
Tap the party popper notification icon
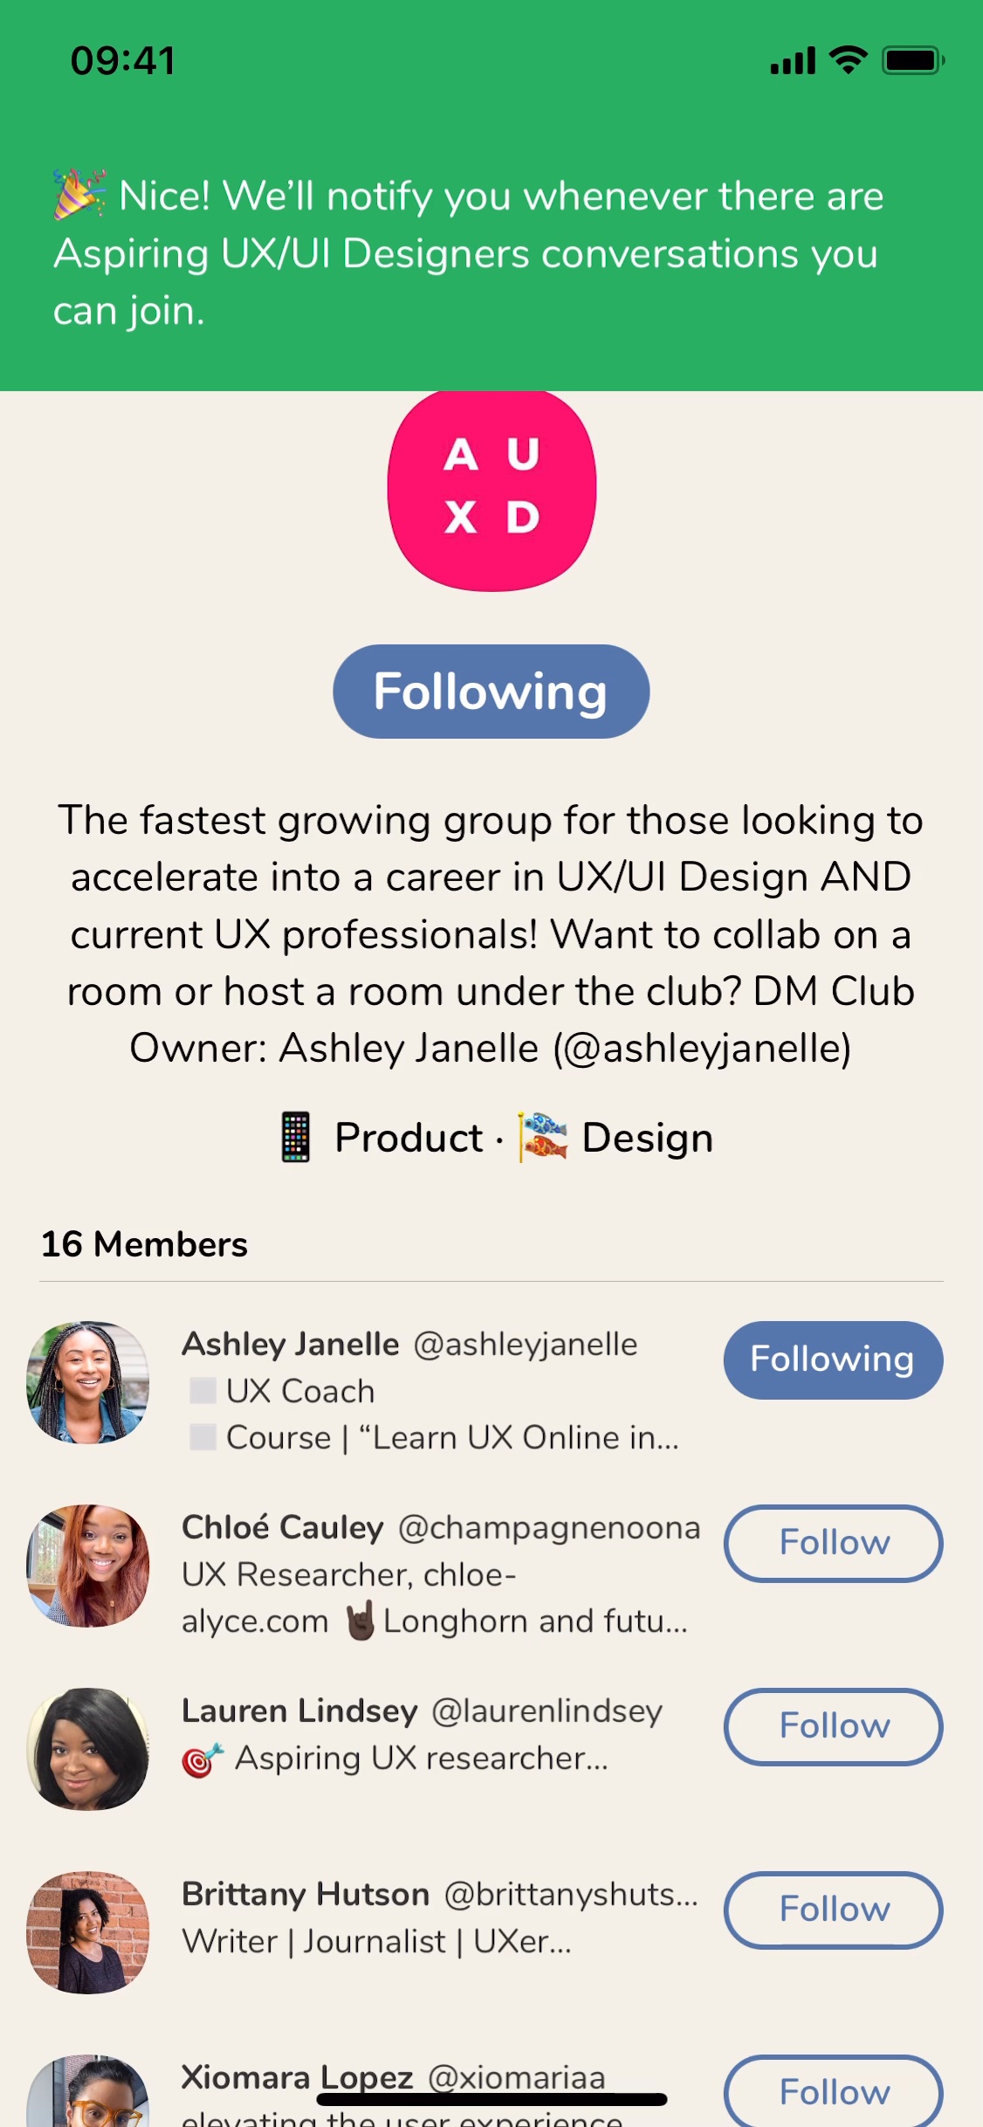pos(79,194)
